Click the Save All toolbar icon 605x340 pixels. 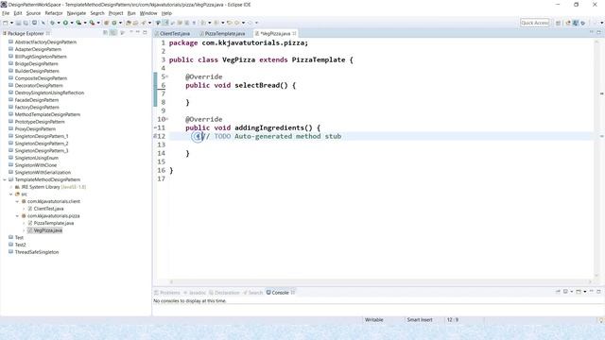point(26,23)
